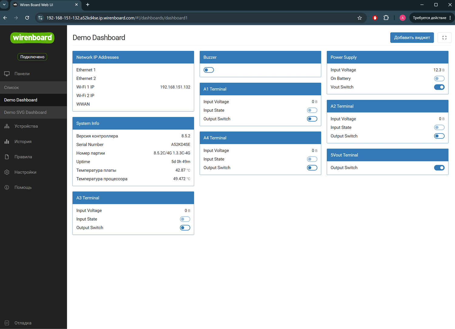This screenshot has height=329, width=455.
Task: Click the wirenboard logo
Action: 32,38
